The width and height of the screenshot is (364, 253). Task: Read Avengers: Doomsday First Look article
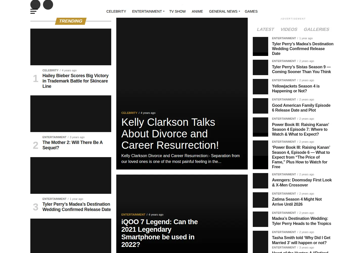point(302,182)
